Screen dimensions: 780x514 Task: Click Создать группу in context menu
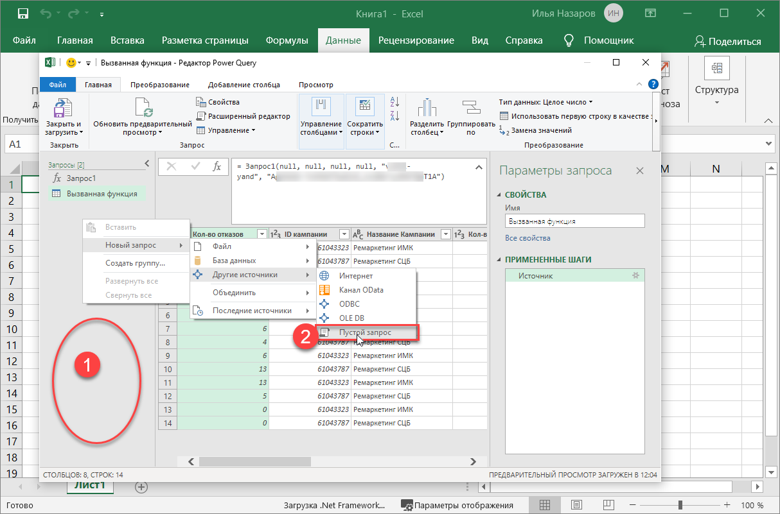[x=135, y=263]
